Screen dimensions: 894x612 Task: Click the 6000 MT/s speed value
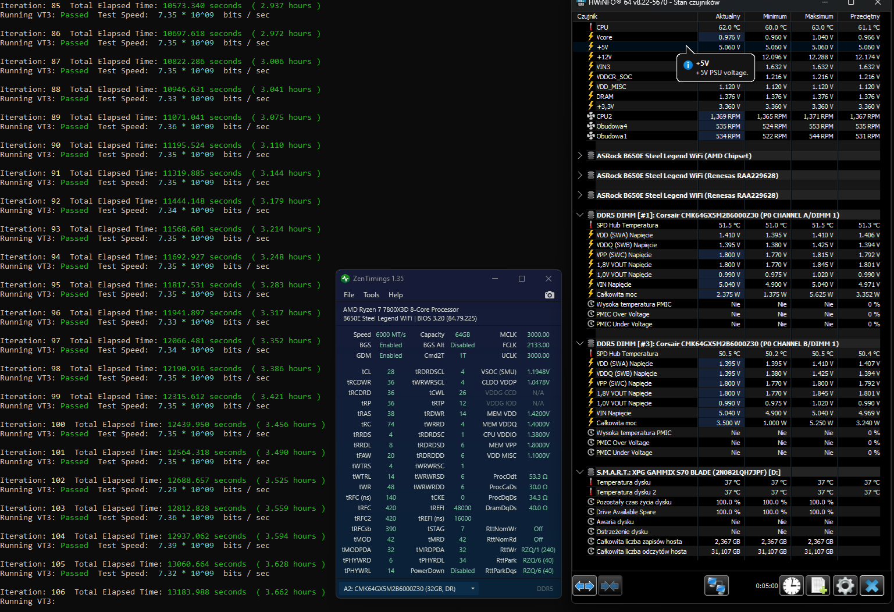391,335
